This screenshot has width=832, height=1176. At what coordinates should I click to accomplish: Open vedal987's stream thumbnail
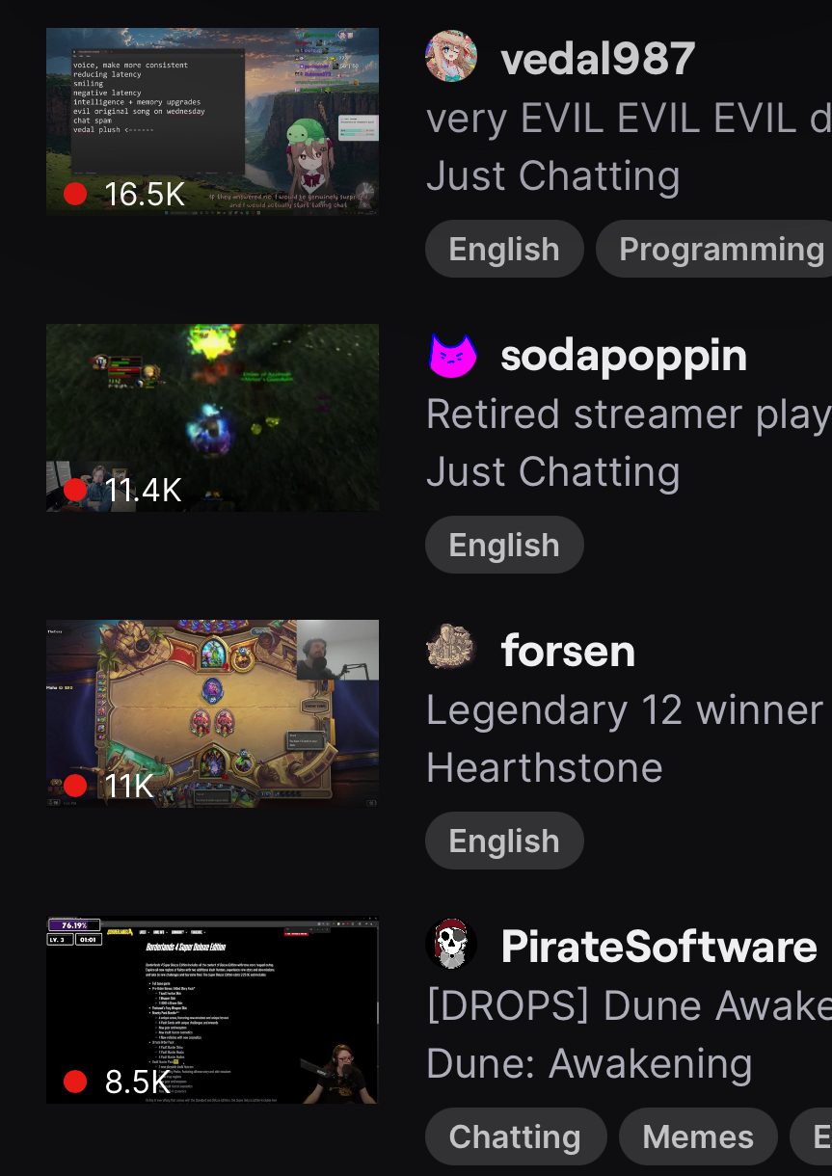212,121
